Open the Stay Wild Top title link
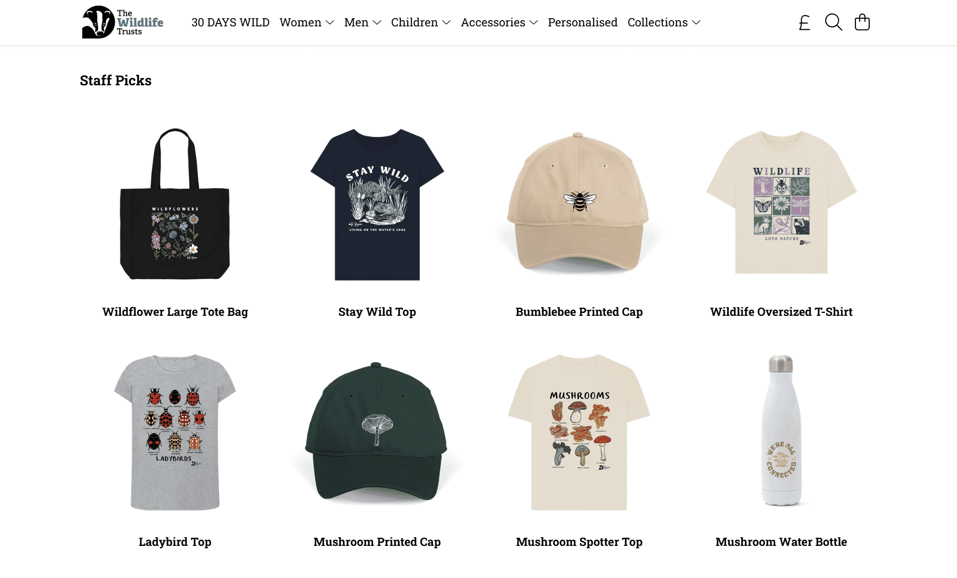The width and height of the screenshot is (957, 578). click(x=377, y=312)
